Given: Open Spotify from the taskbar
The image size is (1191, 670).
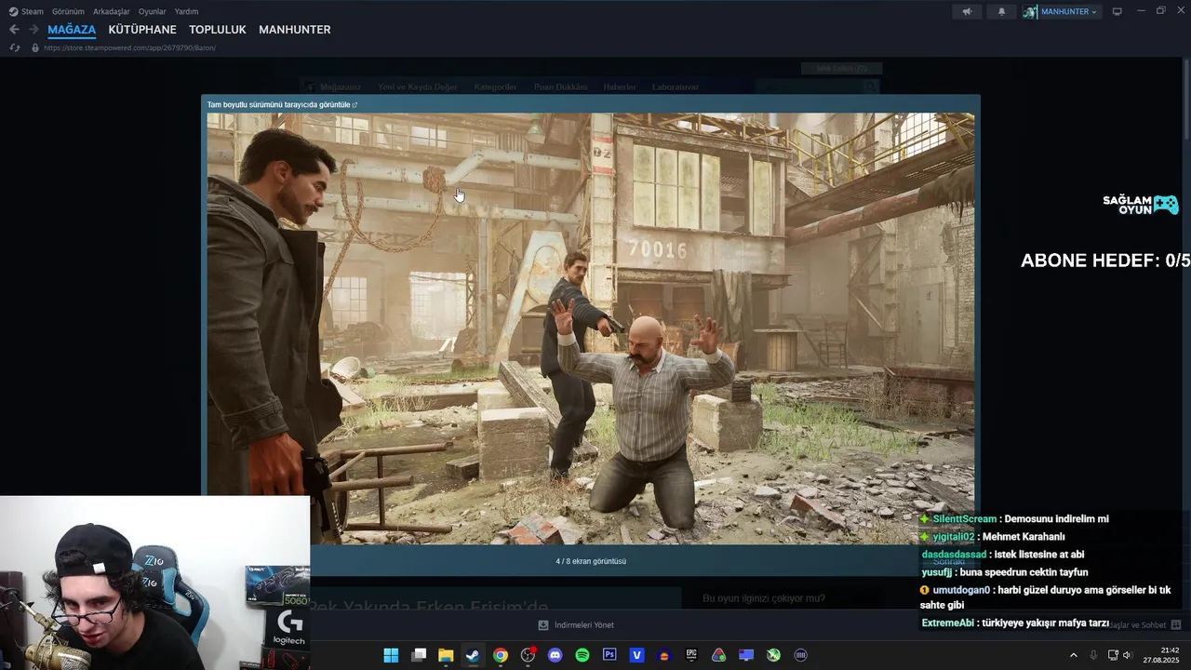Looking at the screenshot, I should 582,655.
